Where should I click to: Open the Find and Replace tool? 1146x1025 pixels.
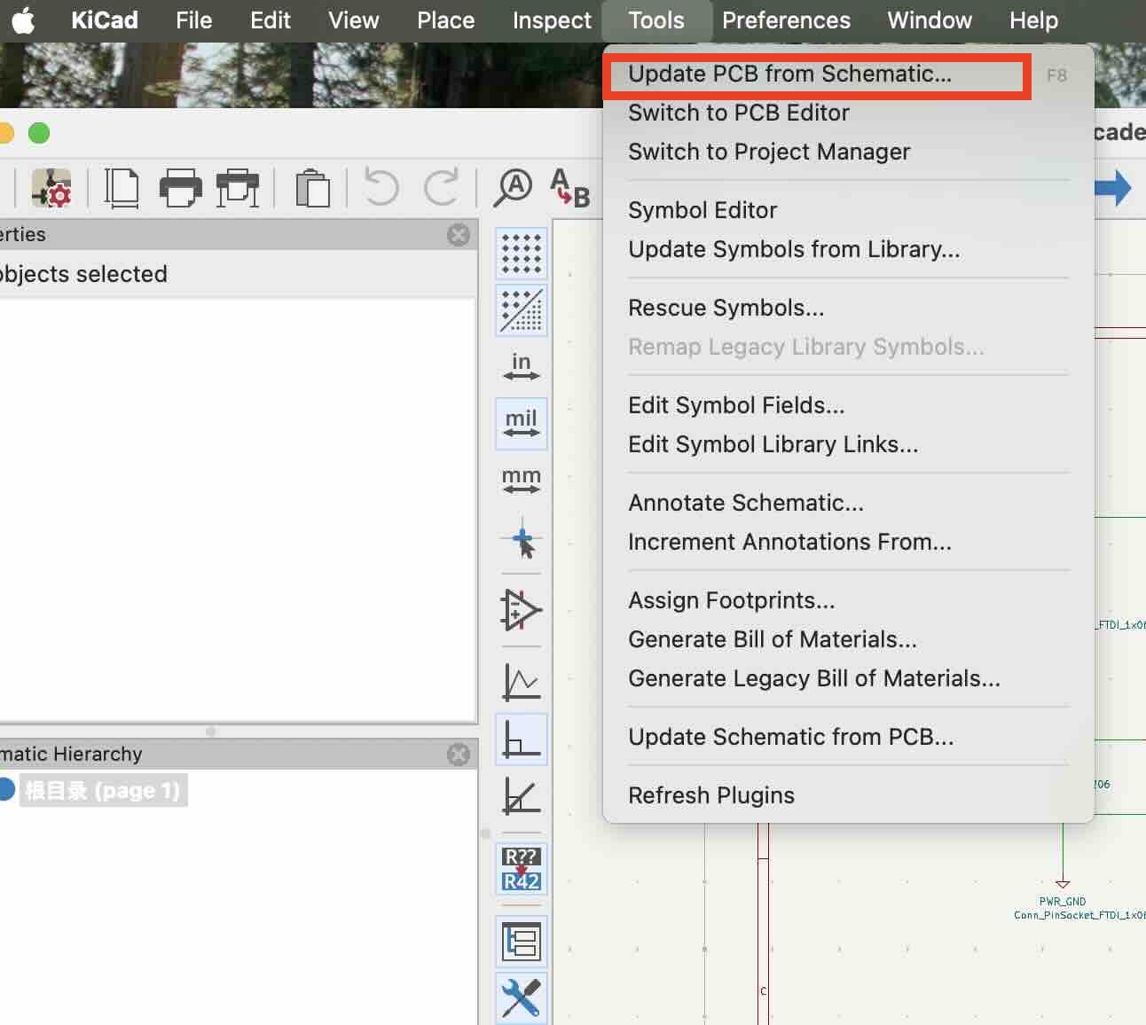click(569, 188)
